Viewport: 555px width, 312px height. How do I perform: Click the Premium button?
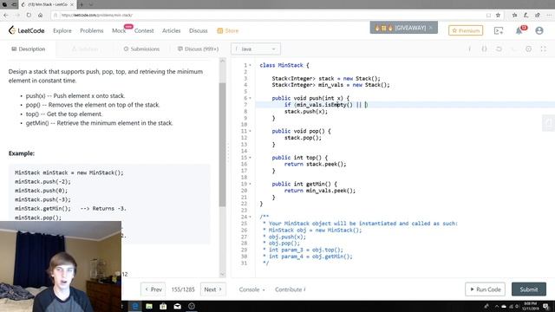pos(466,31)
